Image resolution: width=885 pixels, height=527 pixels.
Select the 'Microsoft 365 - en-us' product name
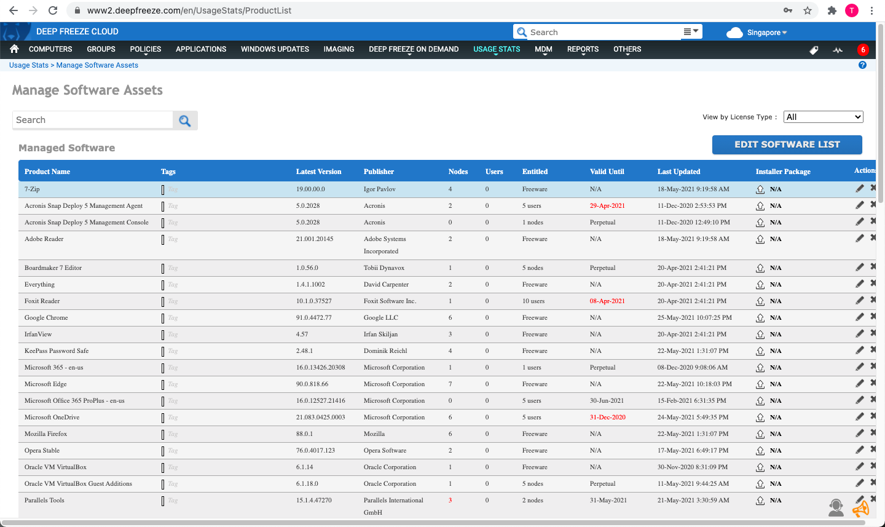click(x=54, y=367)
